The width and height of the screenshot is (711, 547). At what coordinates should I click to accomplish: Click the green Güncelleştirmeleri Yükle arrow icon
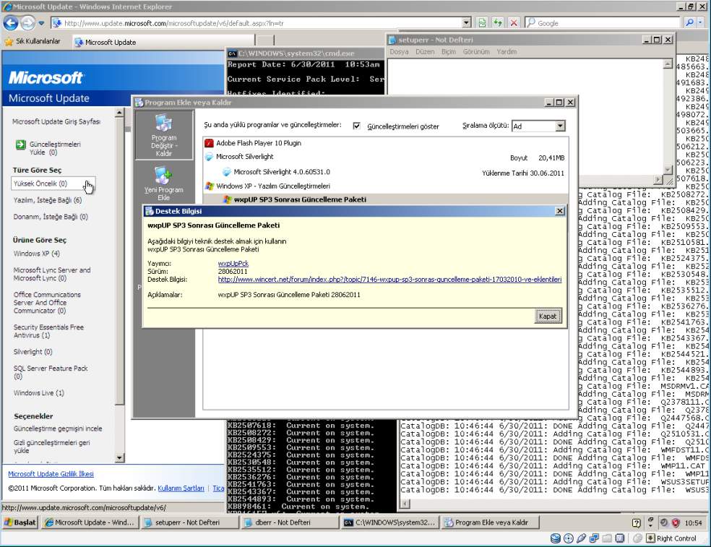pos(20,145)
